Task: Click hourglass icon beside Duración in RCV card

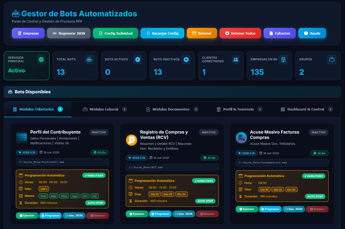Action: point(131,201)
